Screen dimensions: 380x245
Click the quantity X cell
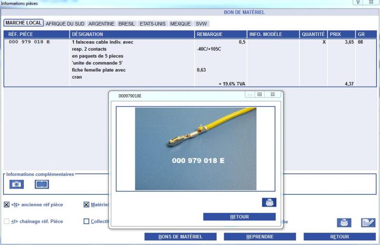tap(324, 42)
